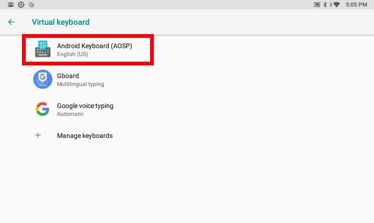Open the Android Keyboard (AOSP) icon
374x223 pixels.
point(43,49)
